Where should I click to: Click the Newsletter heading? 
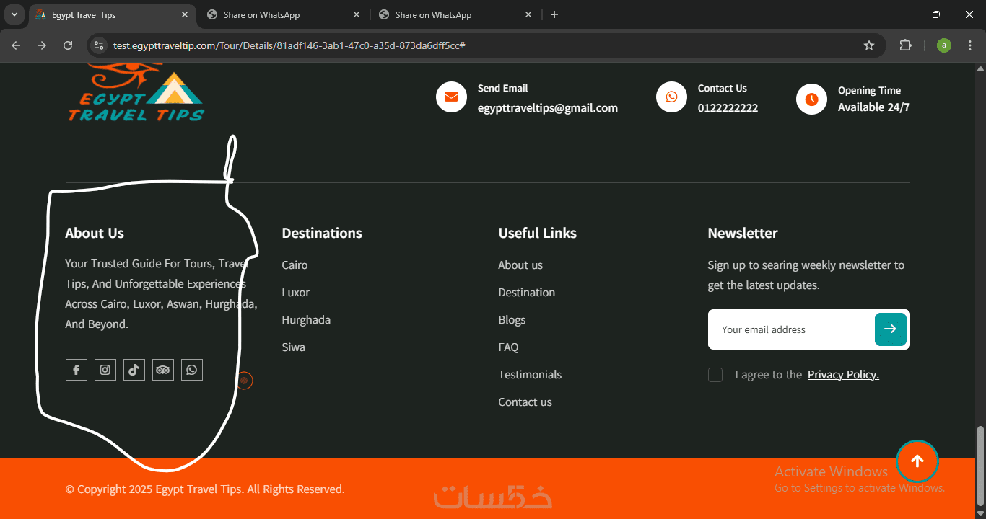(x=743, y=233)
